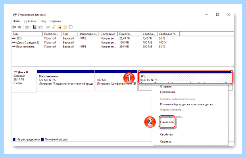
Task: Toggle the action pane toolbar icon
Action: (x=40, y=27)
